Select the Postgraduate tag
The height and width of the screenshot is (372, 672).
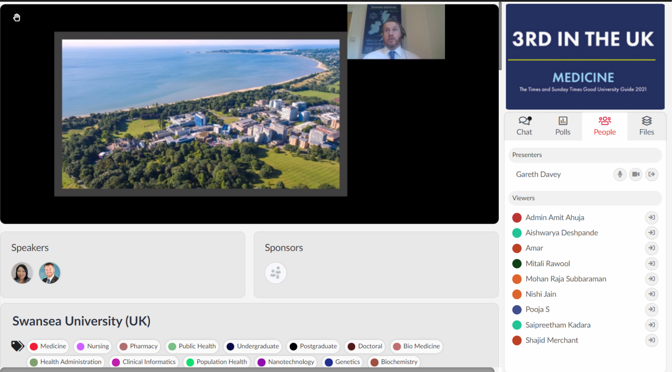[313, 346]
